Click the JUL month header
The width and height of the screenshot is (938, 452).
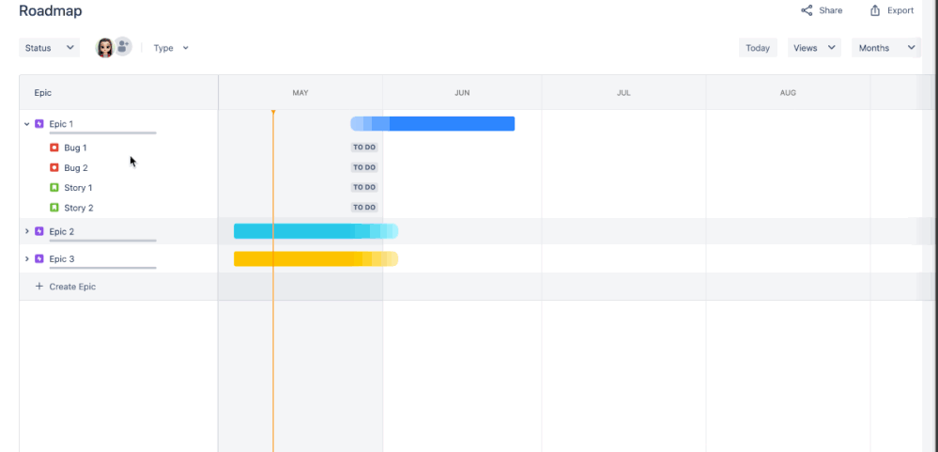tap(623, 93)
